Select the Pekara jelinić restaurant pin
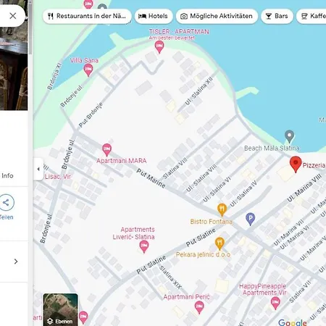The image size is (326, 326). pyautogui.click(x=220, y=243)
